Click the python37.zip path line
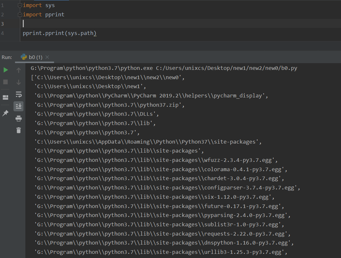The width and height of the screenshot is (341, 258). 109,105
